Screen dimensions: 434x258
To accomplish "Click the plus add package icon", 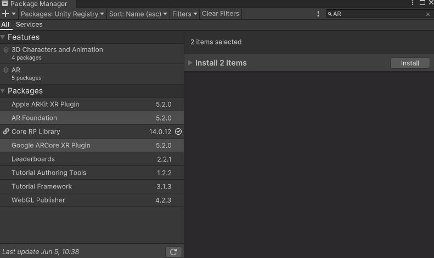I will tap(5, 14).
